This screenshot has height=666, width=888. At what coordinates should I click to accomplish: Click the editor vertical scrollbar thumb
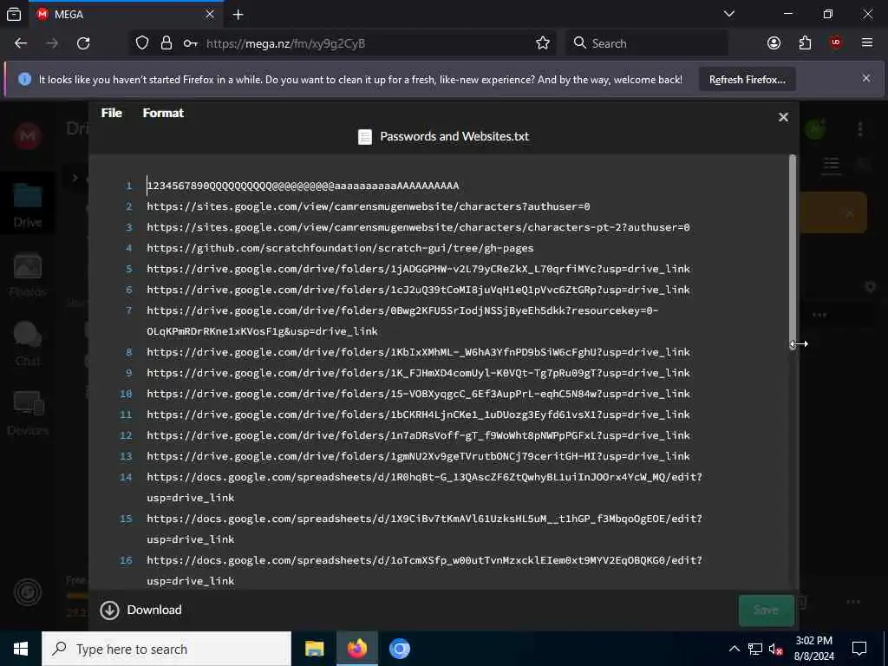(x=793, y=252)
